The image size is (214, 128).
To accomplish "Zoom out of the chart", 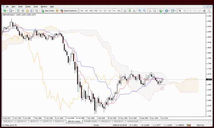I will click(x=144, y=11).
